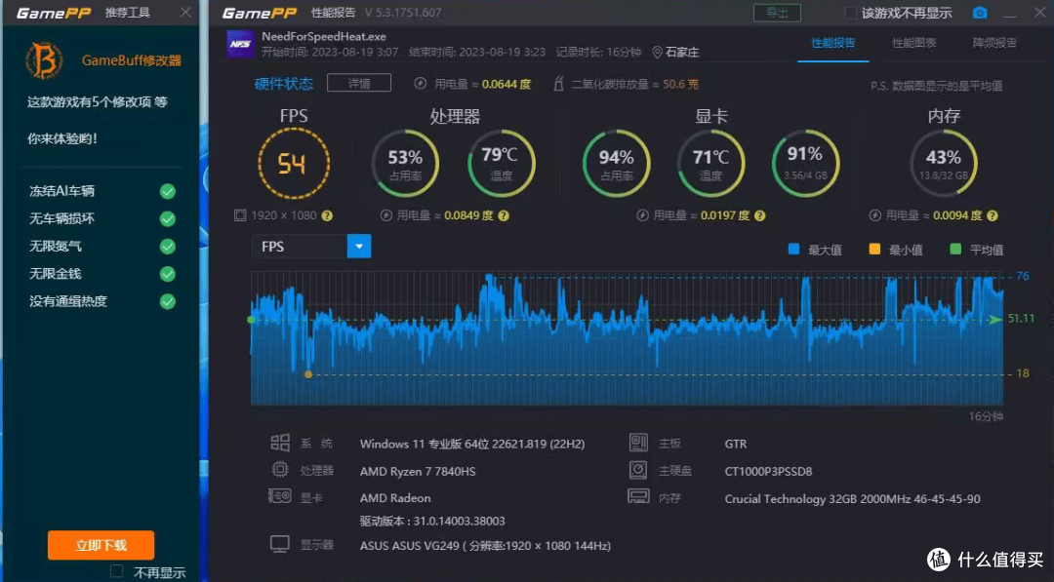Image resolution: width=1054 pixels, height=582 pixels.
Task: Click the Windows 11 专业版 system text
Action: 472,444
